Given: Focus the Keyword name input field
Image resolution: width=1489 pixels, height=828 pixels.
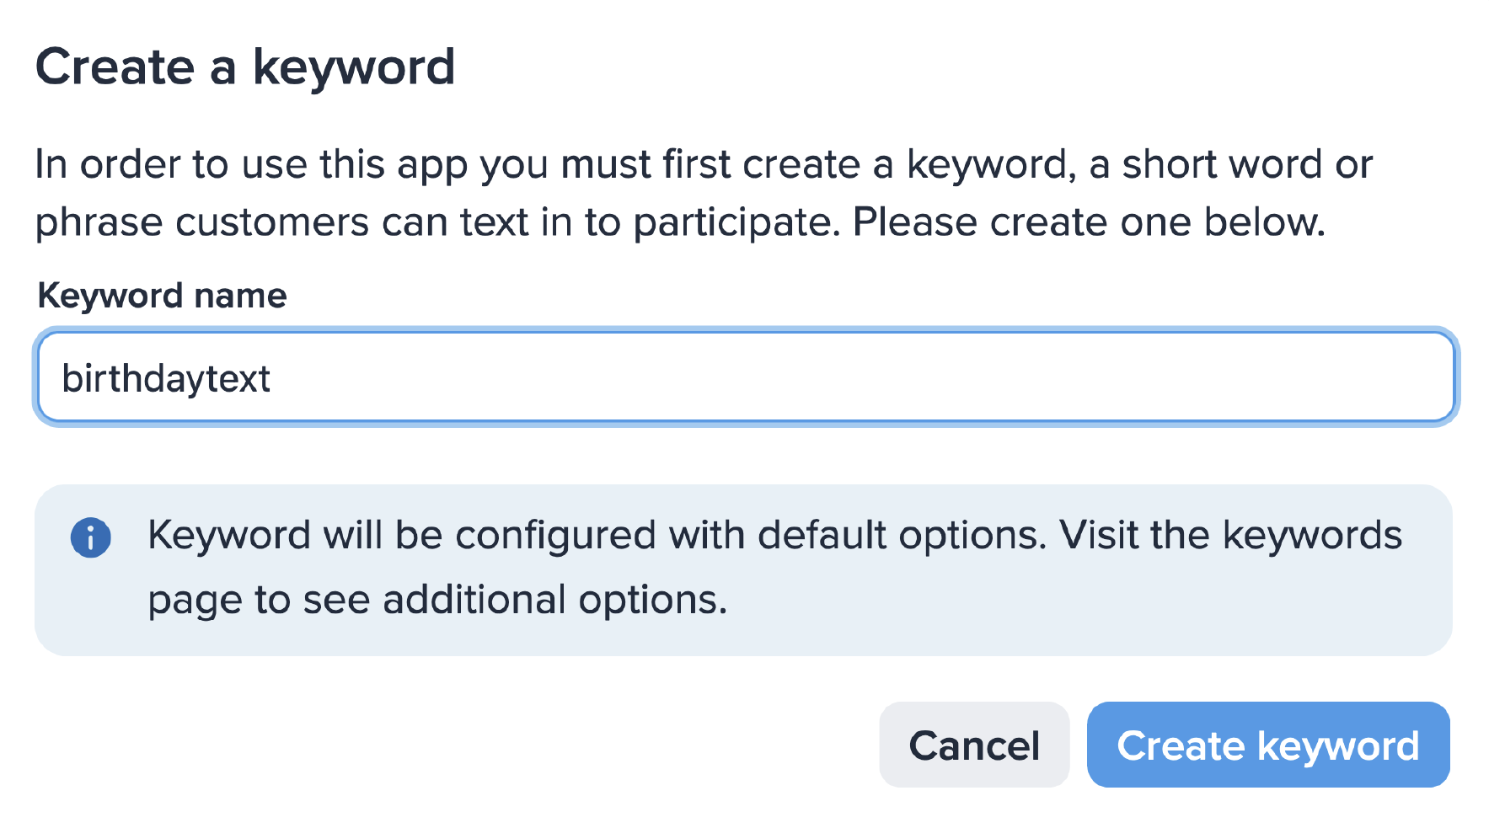Looking at the screenshot, I should [x=746, y=377].
